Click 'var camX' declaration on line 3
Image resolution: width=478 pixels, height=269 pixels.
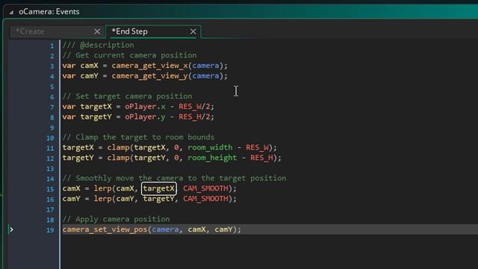[81, 66]
